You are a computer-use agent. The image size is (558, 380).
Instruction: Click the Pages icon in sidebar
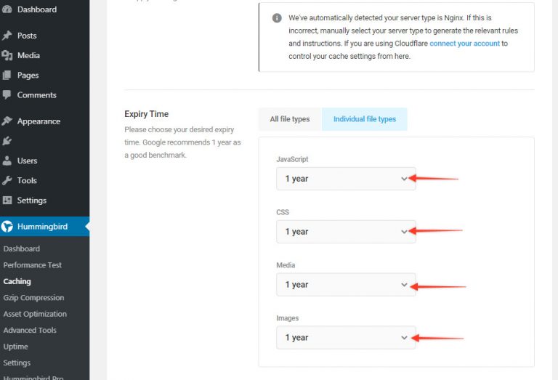click(7, 76)
